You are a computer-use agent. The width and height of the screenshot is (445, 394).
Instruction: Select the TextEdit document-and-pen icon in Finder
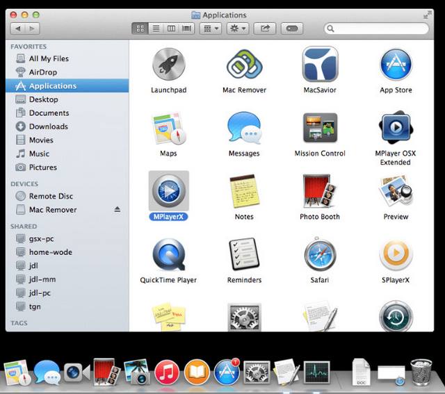click(320, 316)
